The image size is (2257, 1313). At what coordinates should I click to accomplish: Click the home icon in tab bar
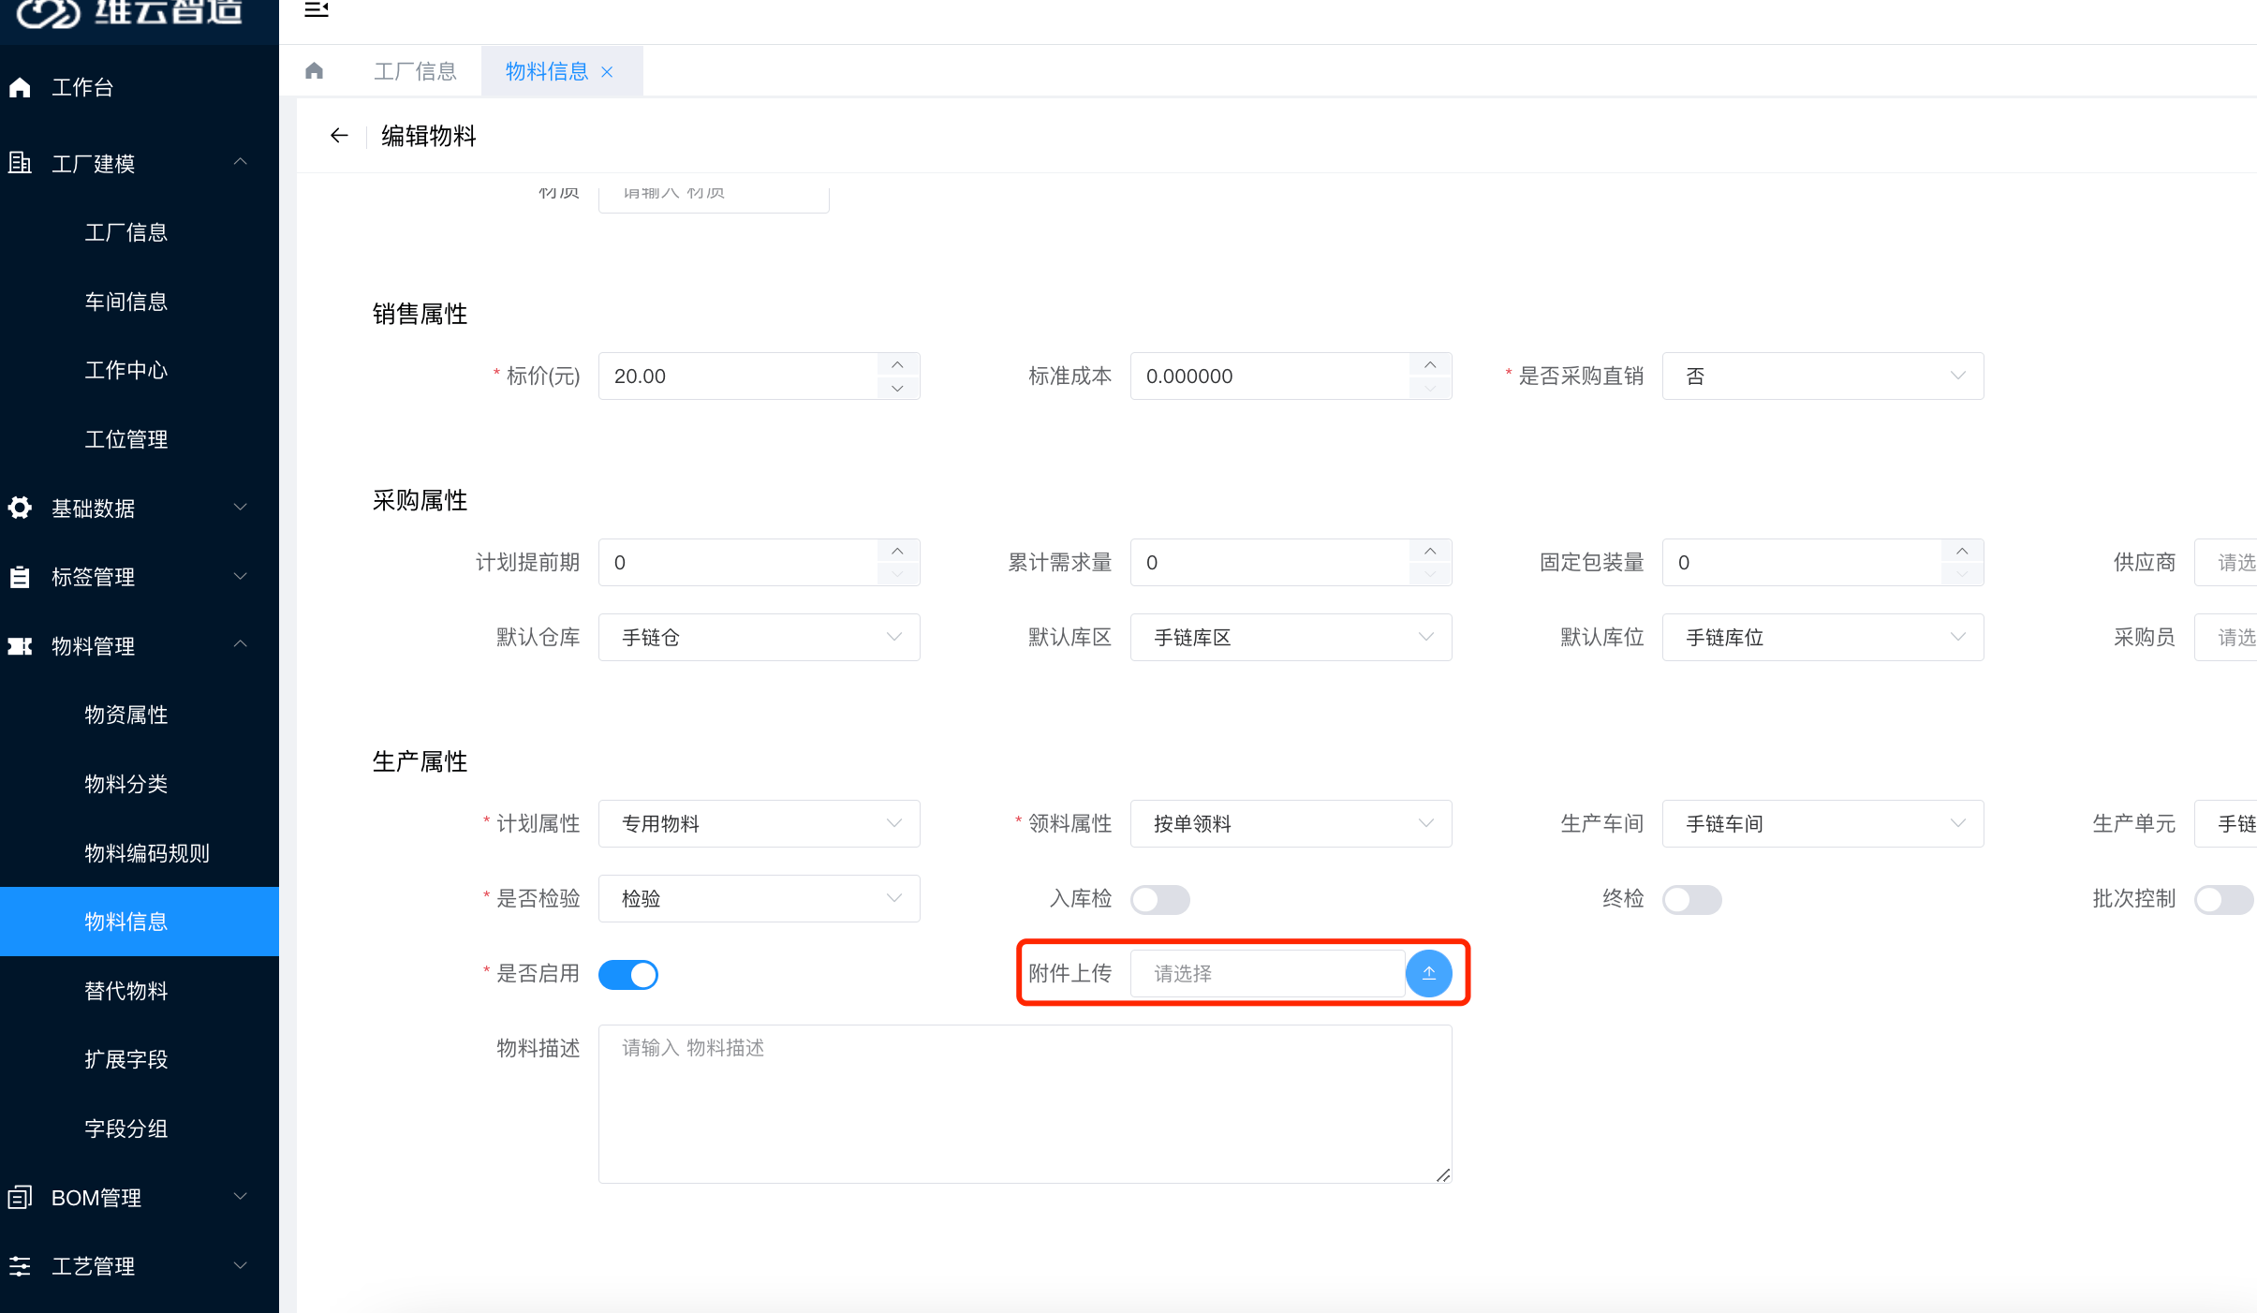coord(315,71)
